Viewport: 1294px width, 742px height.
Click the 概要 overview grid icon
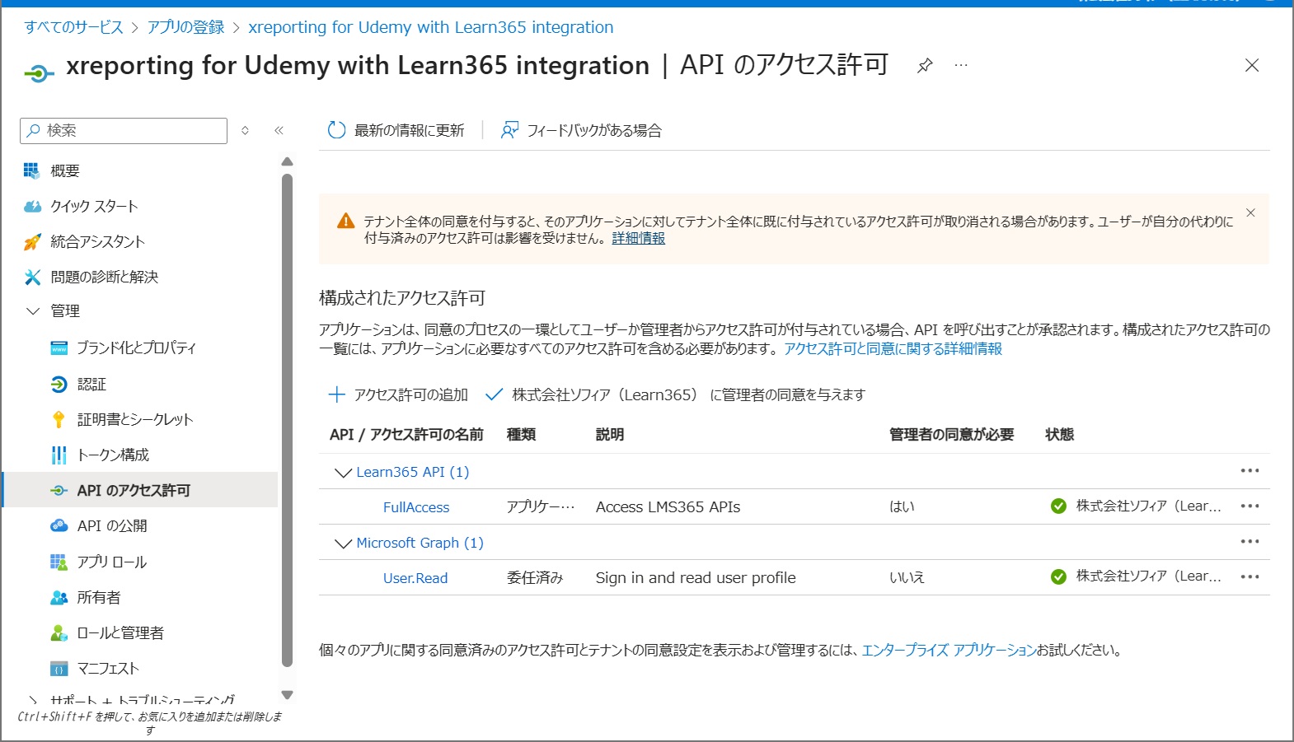click(31, 170)
